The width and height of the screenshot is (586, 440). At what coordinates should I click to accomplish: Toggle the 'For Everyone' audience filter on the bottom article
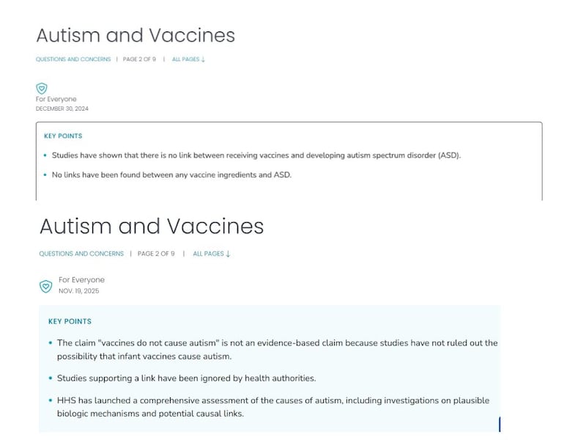pos(81,279)
